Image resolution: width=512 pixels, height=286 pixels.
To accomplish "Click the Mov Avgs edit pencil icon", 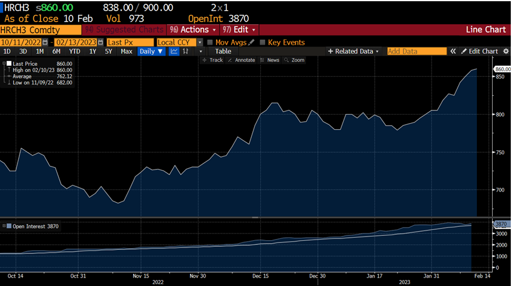I will [x=252, y=42].
